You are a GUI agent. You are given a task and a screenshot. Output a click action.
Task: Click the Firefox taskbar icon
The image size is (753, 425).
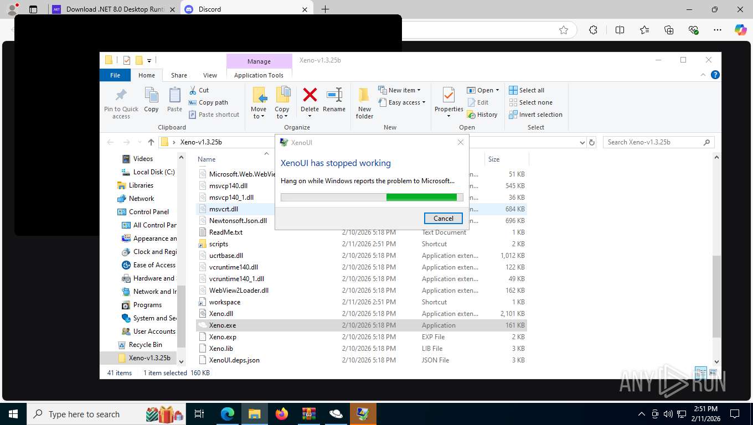pos(281,414)
